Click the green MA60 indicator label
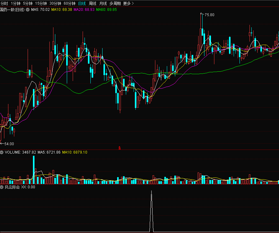 (x=106, y=10)
